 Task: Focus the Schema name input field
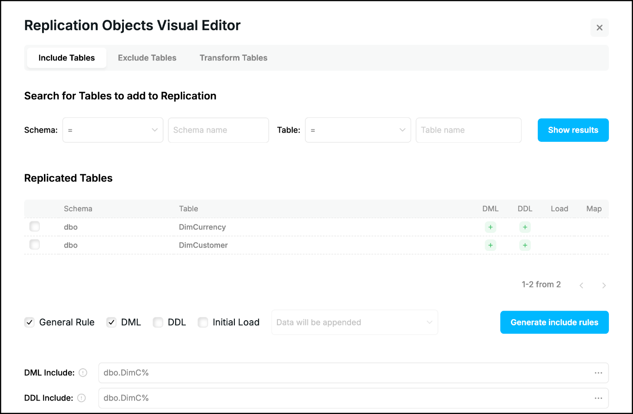[x=218, y=130]
